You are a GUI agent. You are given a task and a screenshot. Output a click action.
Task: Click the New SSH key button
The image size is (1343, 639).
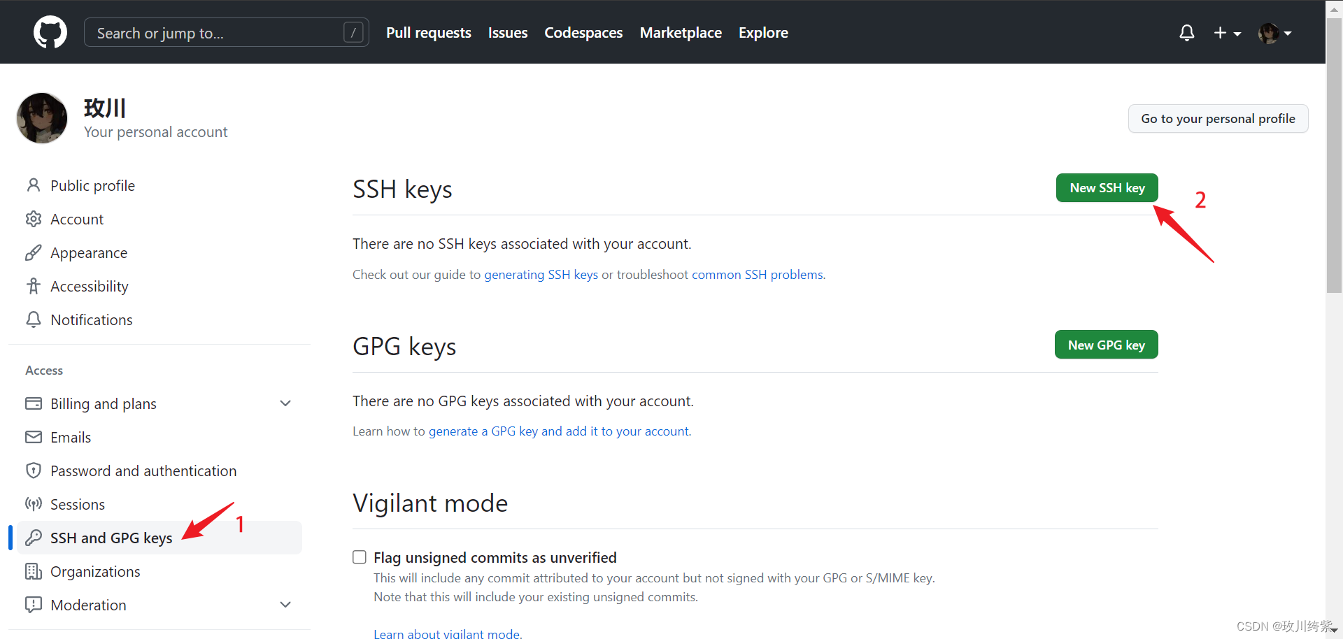point(1107,187)
